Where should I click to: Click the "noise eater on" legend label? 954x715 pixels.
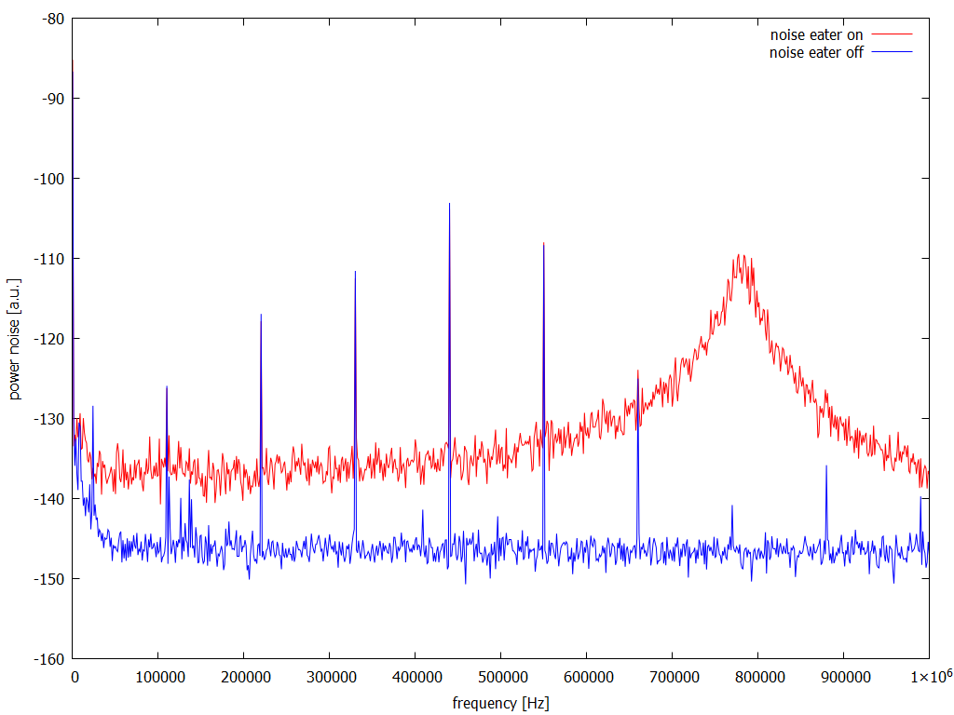click(816, 35)
